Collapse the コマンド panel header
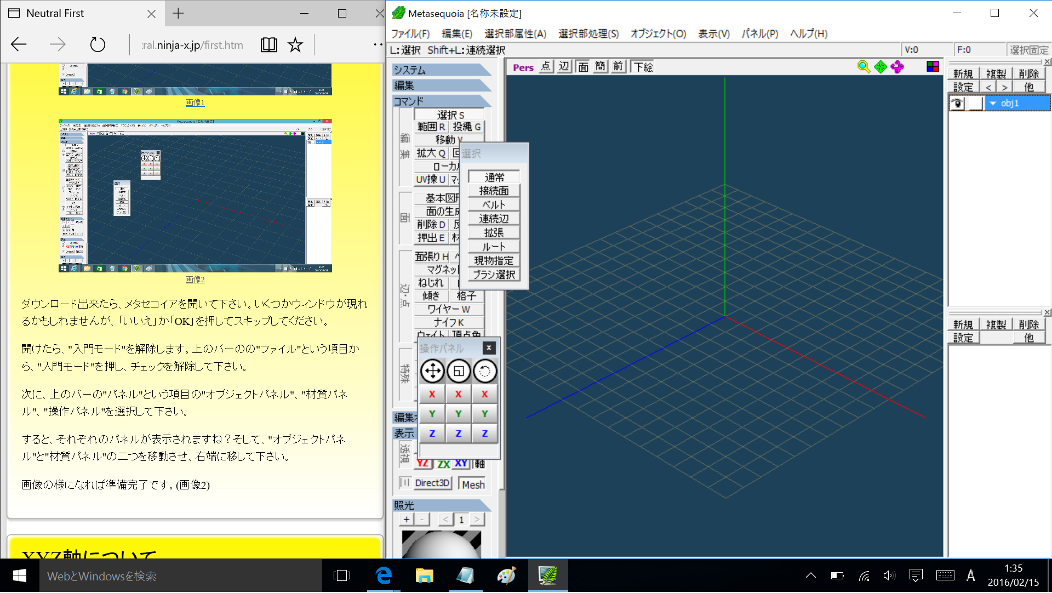 click(441, 101)
